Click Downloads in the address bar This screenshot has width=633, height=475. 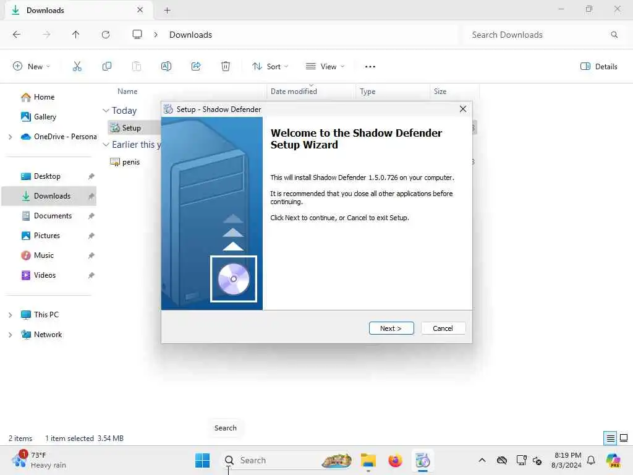[x=190, y=35]
